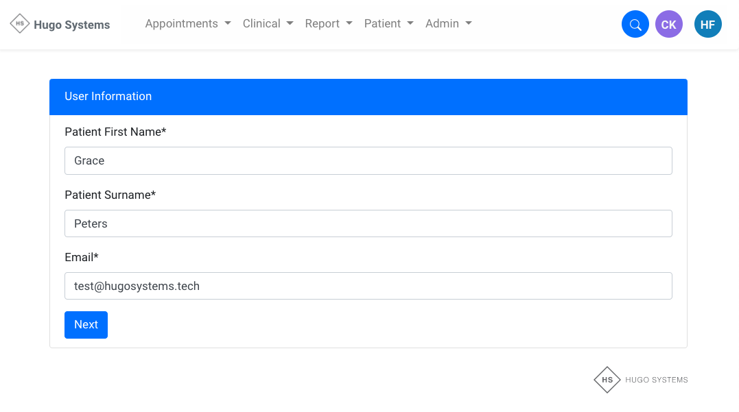Open the HF profile avatar
Image resolution: width=739 pixels, height=412 pixels.
click(707, 25)
